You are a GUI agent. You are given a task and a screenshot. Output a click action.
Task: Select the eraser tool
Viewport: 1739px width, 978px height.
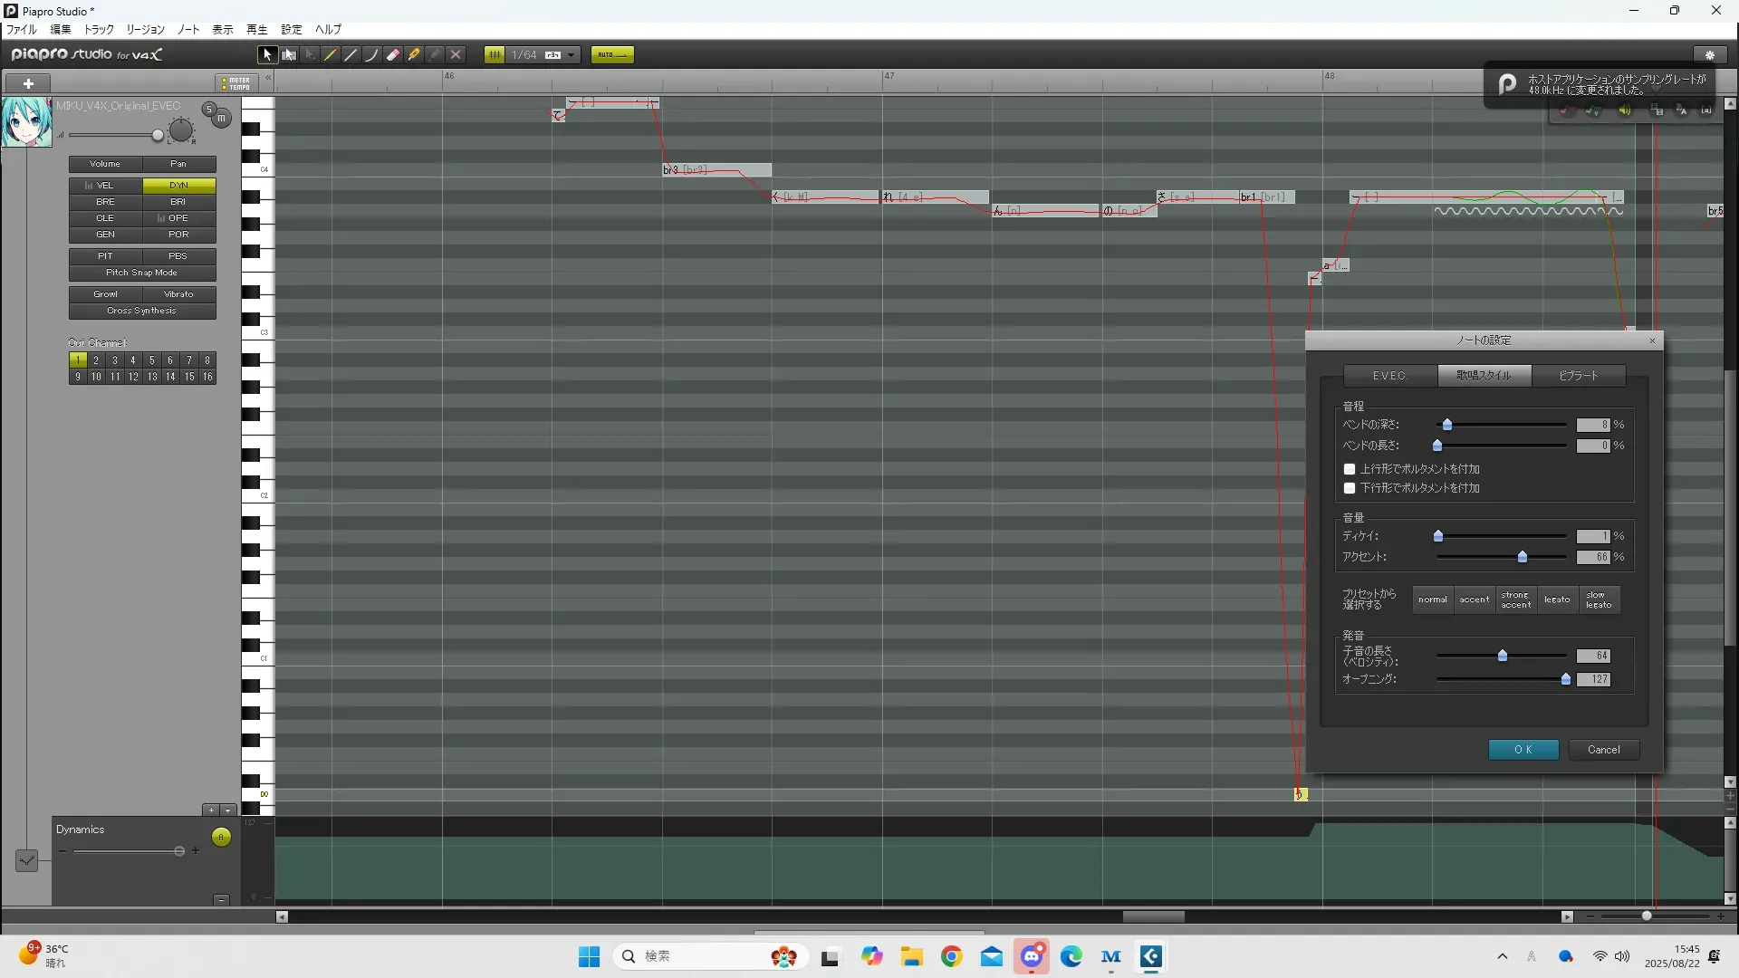click(x=393, y=55)
